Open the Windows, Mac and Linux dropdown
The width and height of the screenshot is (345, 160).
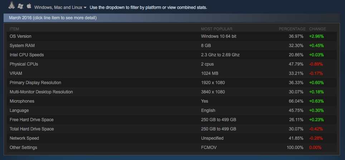click(x=60, y=7)
